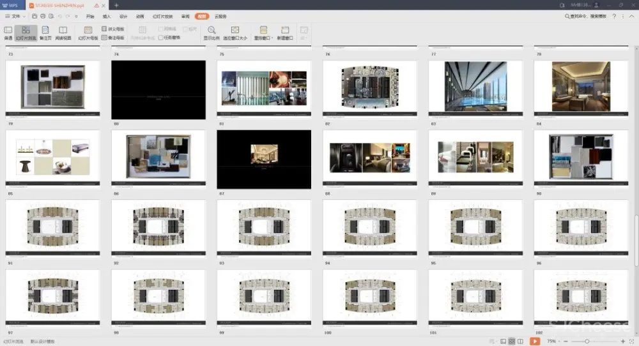
Task: Open the Slide Show (幻灯片放映) tab
Action: (x=162, y=17)
